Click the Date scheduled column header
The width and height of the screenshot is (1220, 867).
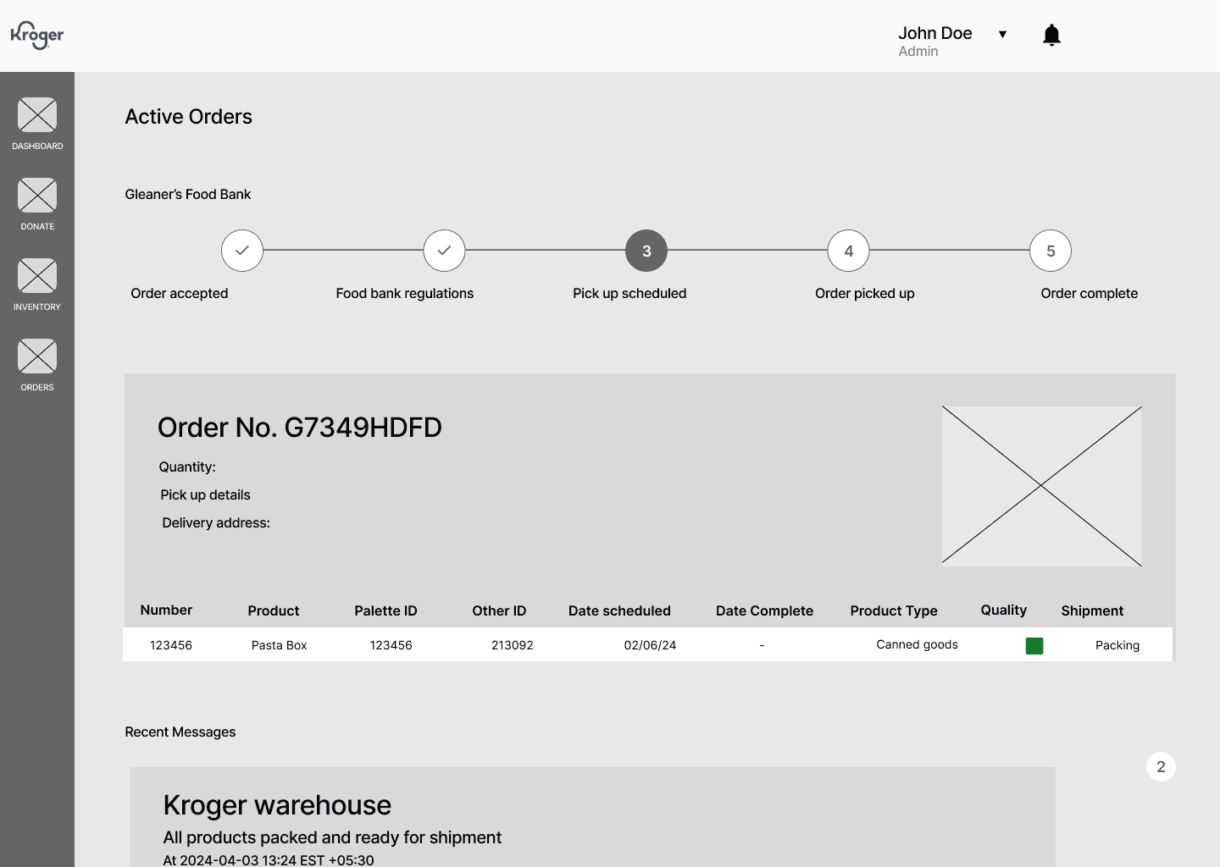tap(619, 610)
